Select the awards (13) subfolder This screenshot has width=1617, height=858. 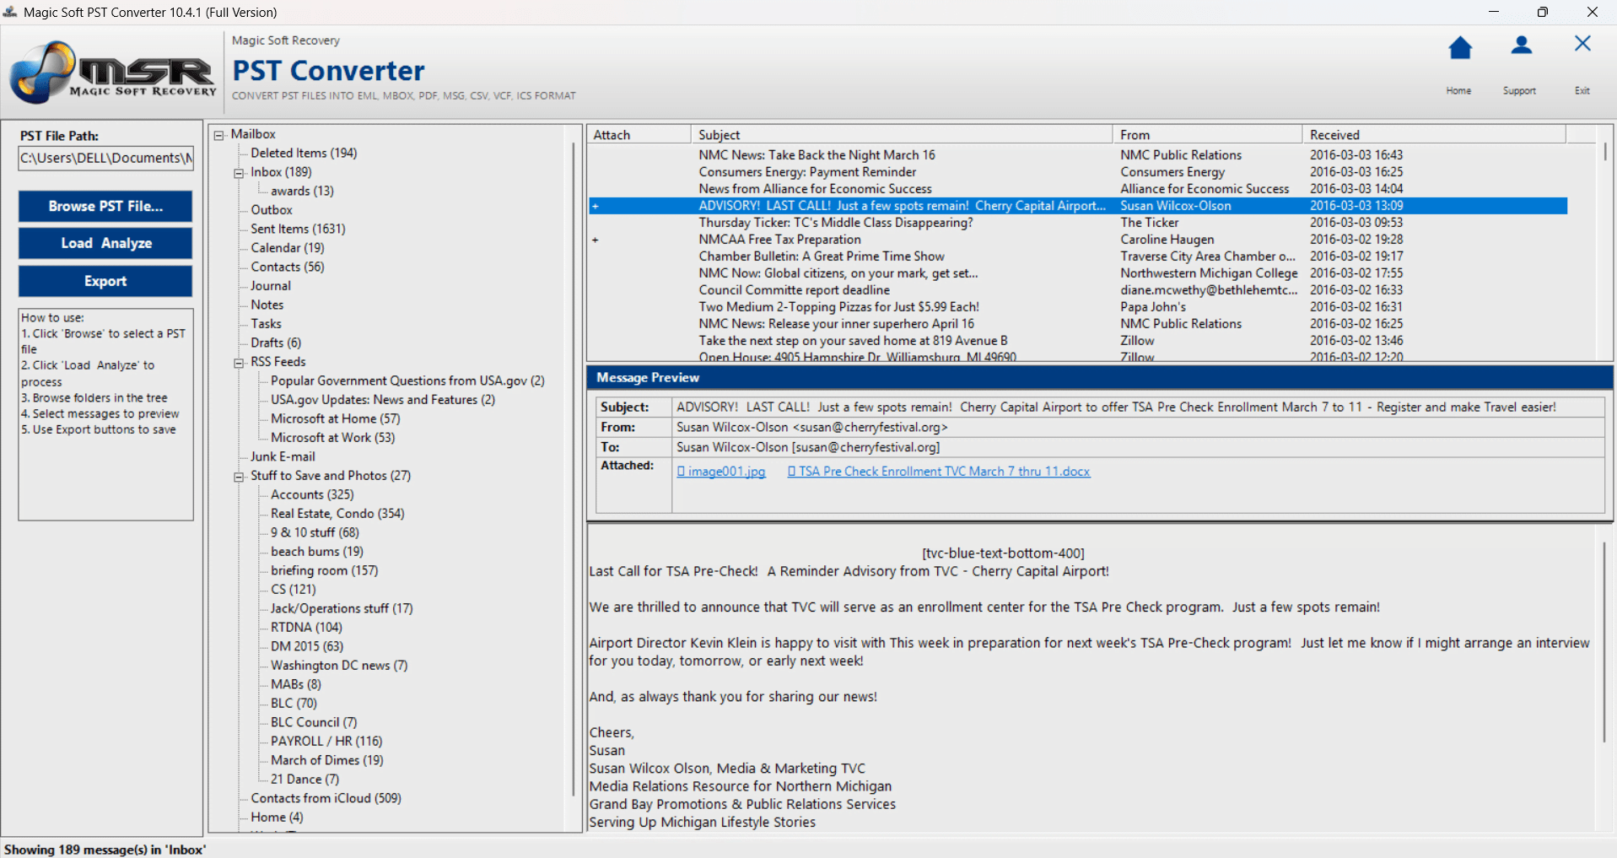(x=302, y=191)
